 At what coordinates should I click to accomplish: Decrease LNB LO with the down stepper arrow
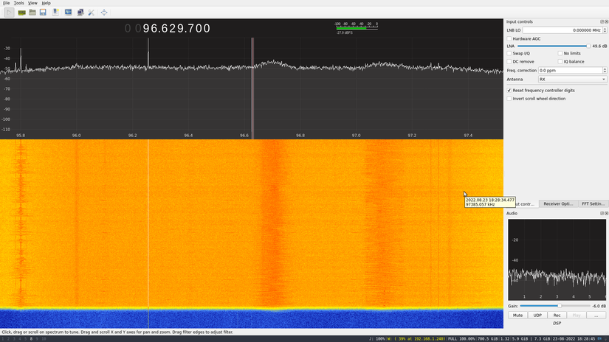605,32
